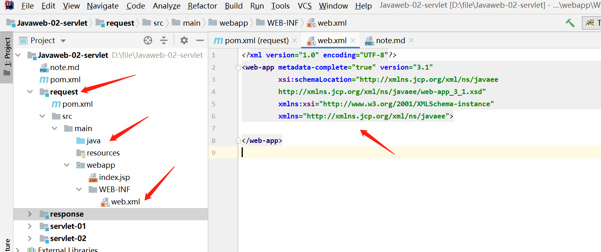Click web.xml breadcrumb in navigation bar

tap(327, 23)
